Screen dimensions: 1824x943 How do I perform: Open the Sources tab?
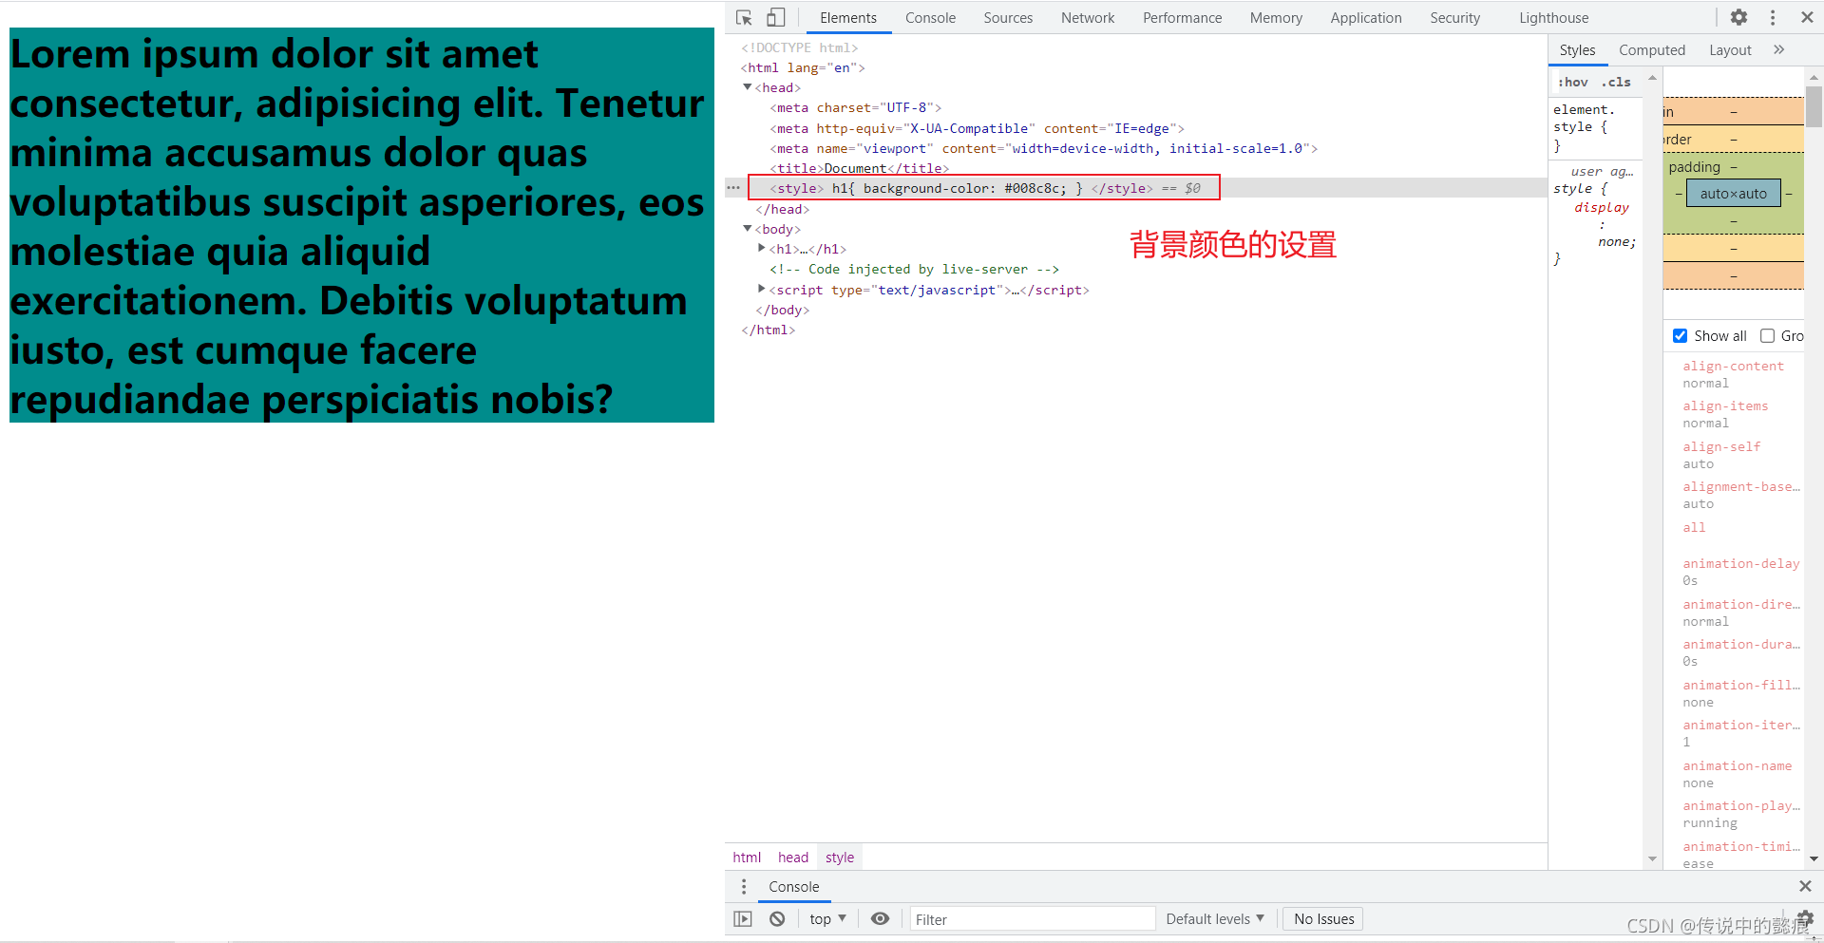click(1008, 18)
